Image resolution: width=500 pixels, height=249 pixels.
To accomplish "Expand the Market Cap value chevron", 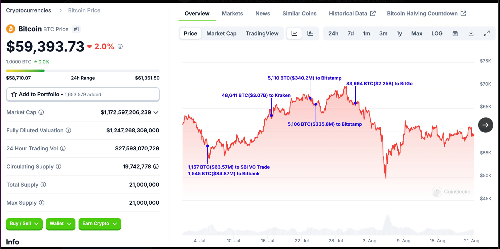I will coord(156,112).
